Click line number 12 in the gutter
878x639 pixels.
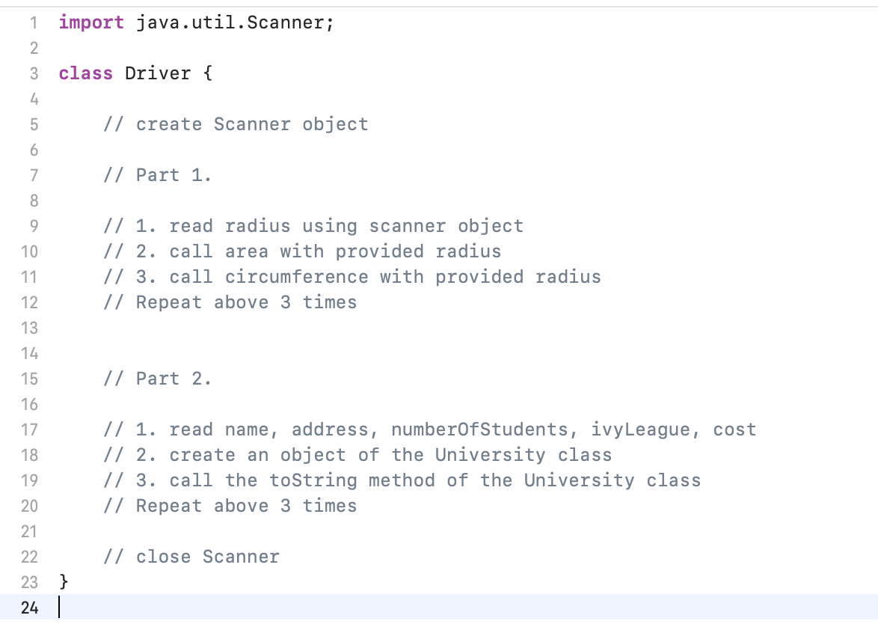29,302
